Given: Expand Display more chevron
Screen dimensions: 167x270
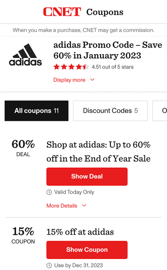Looking at the screenshot, I should [92, 80].
